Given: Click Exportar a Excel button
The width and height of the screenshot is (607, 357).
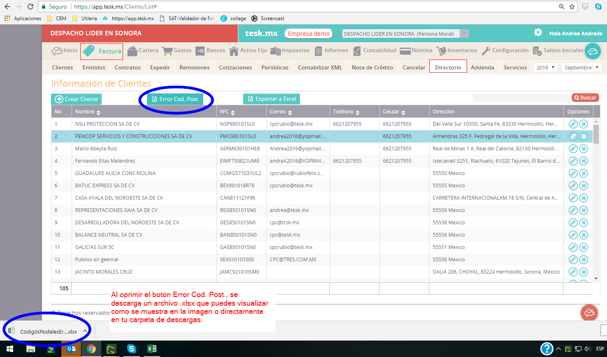Looking at the screenshot, I should [x=272, y=99].
